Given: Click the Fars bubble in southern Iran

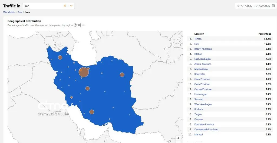Looking at the screenshot, I should point(92,112).
